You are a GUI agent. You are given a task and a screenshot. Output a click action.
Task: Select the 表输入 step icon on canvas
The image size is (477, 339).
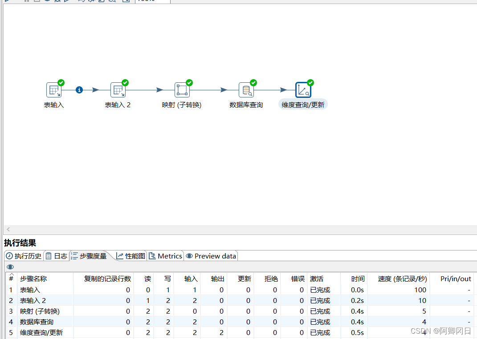pos(54,90)
